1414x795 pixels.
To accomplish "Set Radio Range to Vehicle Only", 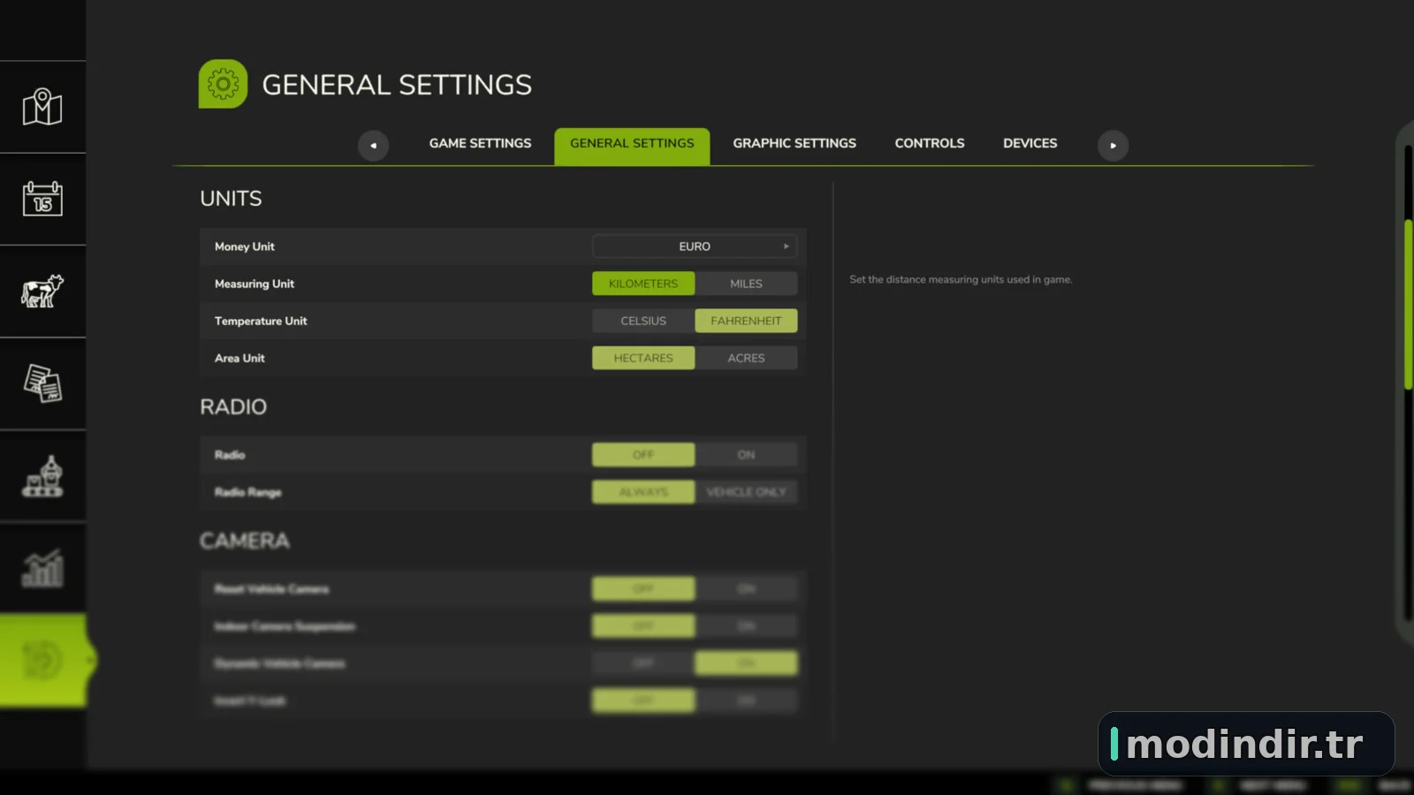I will click(746, 492).
